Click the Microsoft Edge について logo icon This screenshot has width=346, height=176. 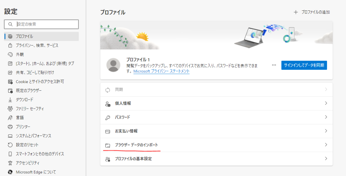click(x=10, y=172)
